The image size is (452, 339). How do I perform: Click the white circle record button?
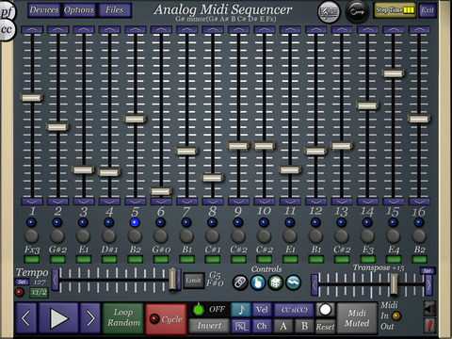tap(325, 310)
